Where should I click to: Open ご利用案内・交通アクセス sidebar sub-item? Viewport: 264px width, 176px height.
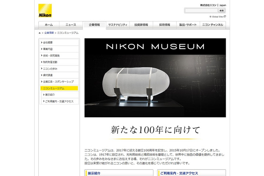coord(60,101)
